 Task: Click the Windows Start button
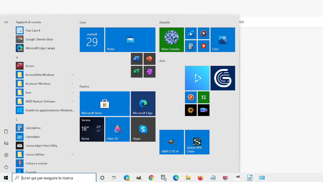point(6,178)
